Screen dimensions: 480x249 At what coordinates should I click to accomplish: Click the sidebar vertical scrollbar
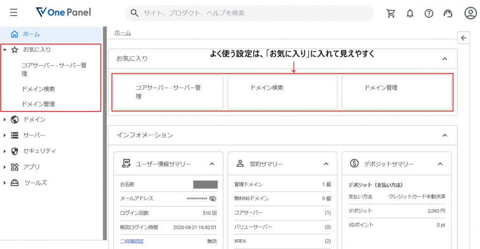point(105,133)
